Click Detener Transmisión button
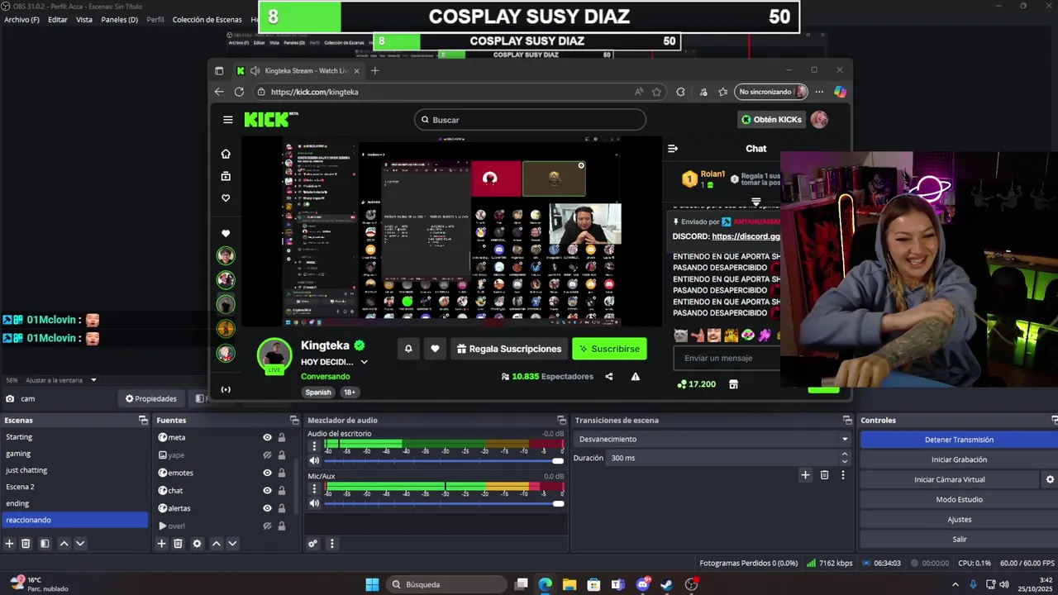Screen dimensions: 1058x595 [x=959, y=440]
